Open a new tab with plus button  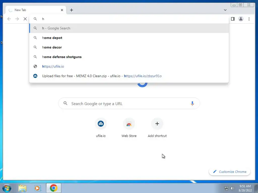(71, 10)
